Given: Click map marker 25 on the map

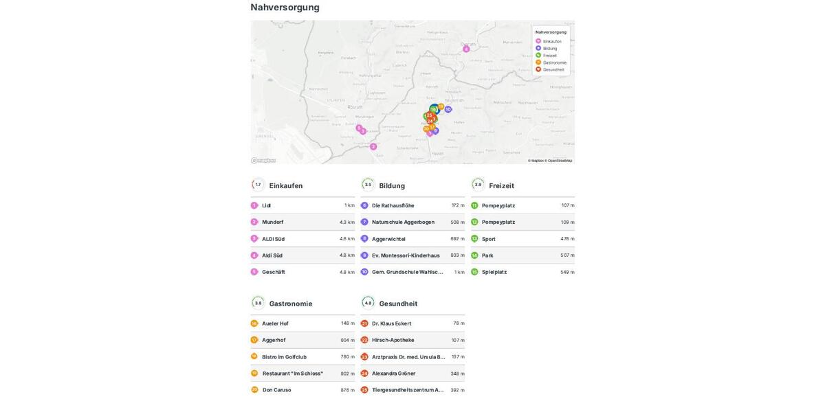Looking at the screenshot, I should click(429, 115).
